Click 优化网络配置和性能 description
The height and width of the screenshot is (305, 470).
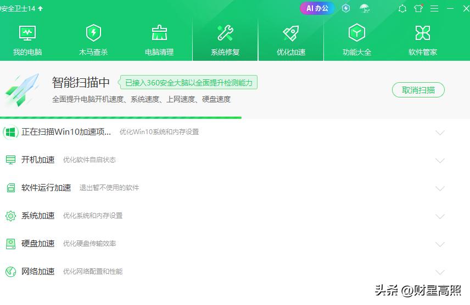(x=93, y=272)
